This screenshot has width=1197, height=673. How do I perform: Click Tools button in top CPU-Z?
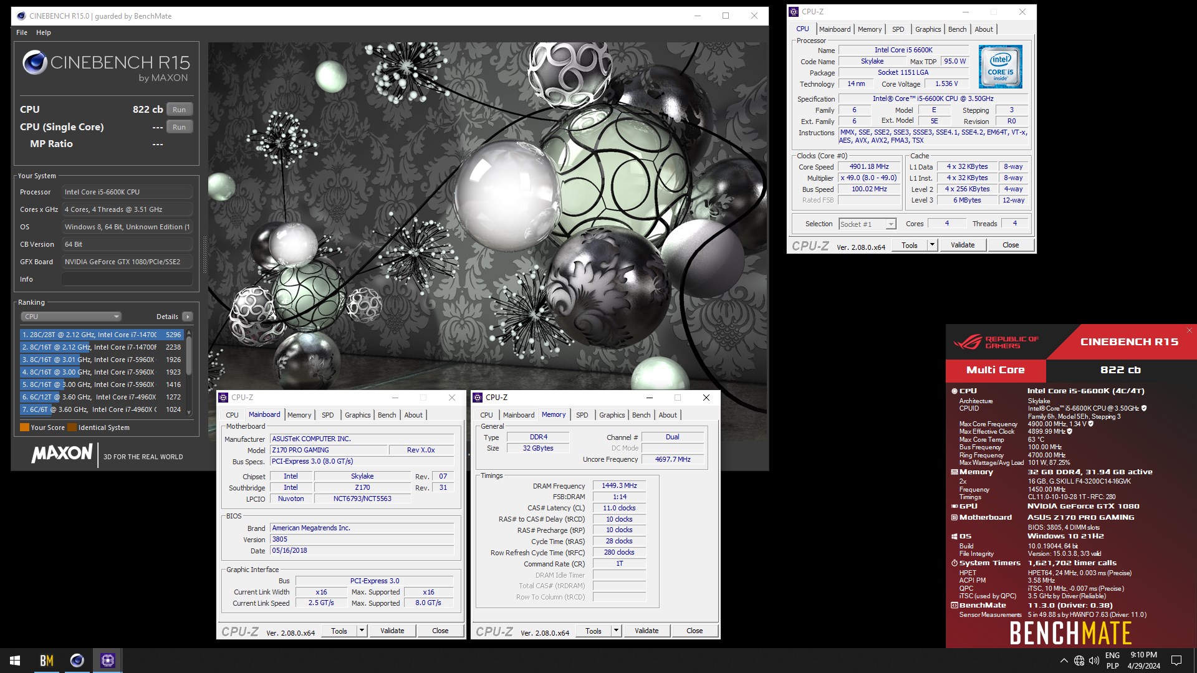(910, 246)
